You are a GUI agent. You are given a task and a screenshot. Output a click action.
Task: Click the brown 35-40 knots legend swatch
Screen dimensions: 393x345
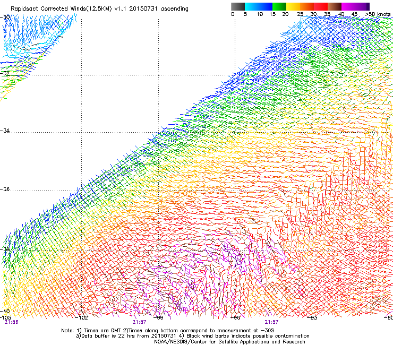coord(335,6)
